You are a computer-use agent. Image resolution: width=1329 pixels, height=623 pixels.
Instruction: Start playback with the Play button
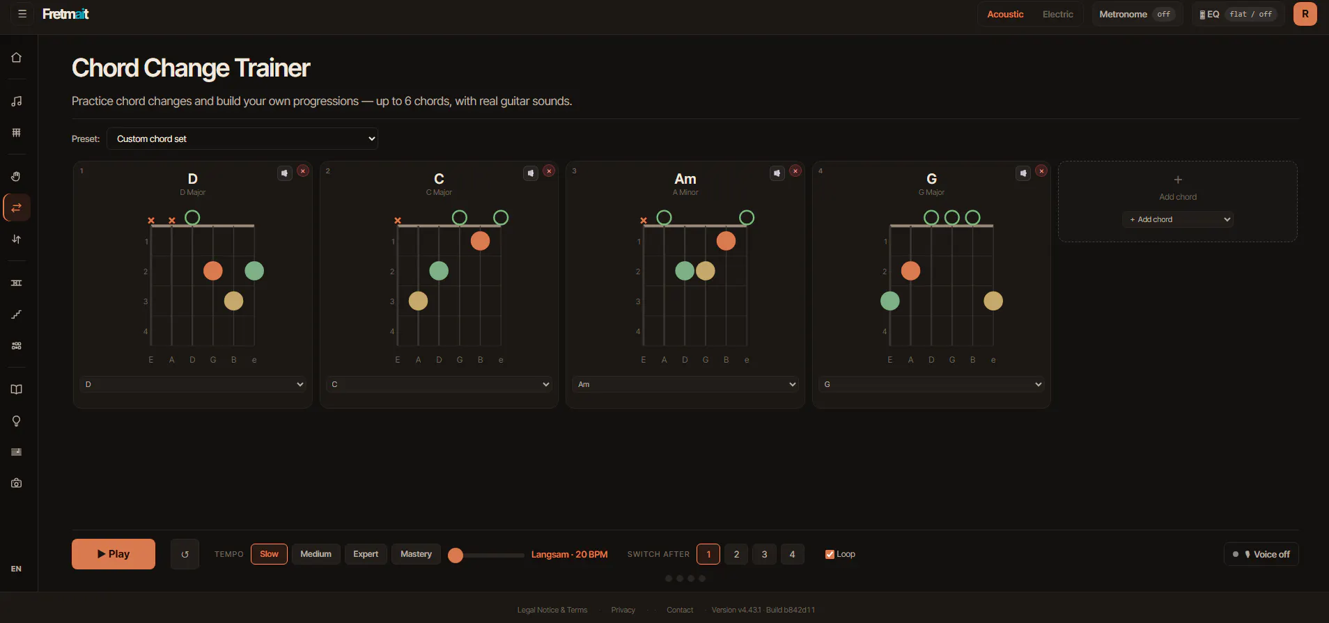click(114, 554)
